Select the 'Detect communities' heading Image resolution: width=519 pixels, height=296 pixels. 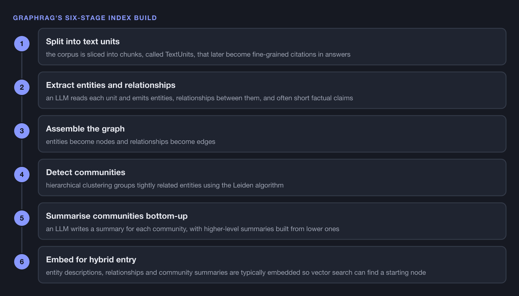tap(86, 172)
